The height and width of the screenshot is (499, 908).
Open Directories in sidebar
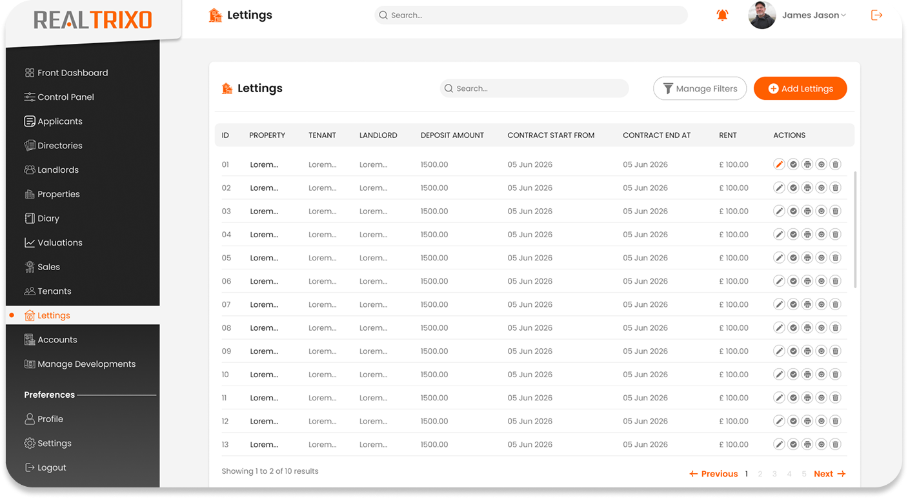(x=53, y=146)
